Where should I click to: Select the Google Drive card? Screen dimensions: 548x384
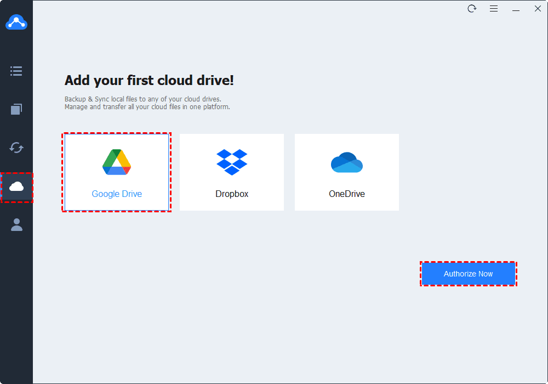[x=117, y=172]
